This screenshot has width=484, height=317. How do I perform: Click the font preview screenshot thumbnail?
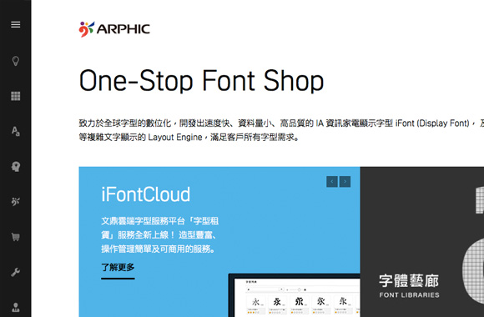[x=295, y=295]
